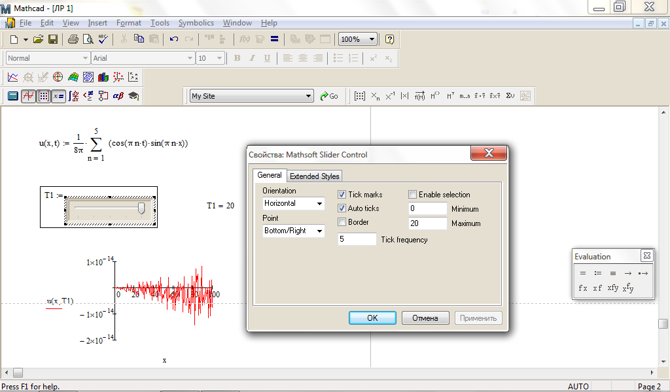670x392 pixels.
Task: Open the Arial font dropdown
Action: click(190, 58)
